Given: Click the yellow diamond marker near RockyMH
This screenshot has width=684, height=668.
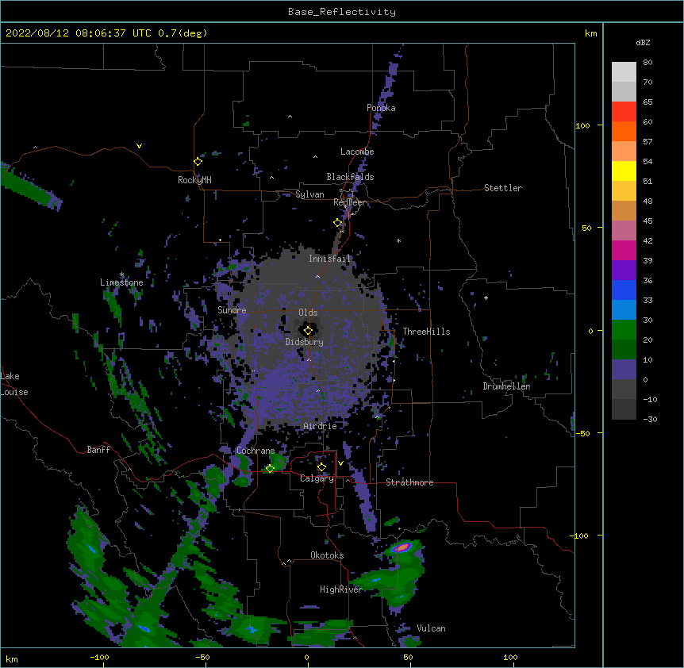Looking at the screenshot, I should (198, 162).
